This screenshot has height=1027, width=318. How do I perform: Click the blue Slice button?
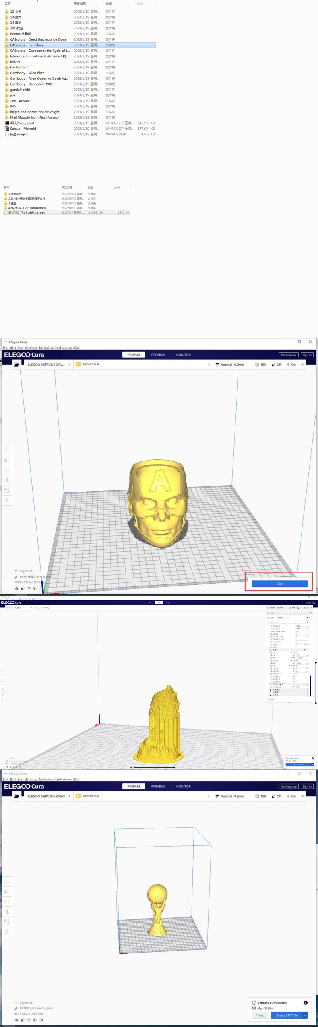click(280, 584)
